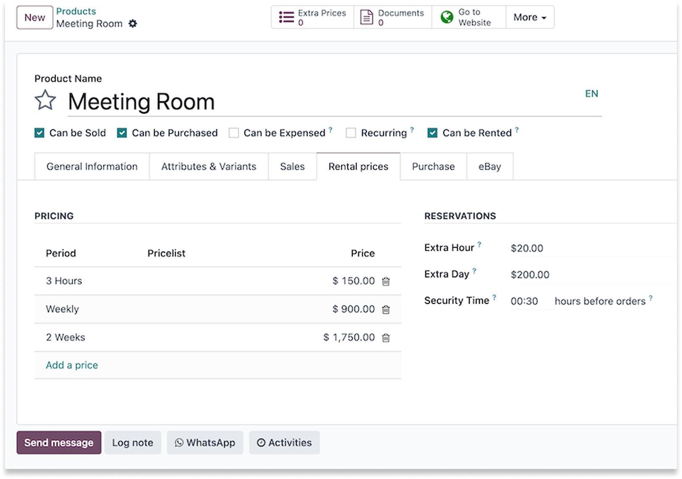Image resolution: width=682 pixels, height=479 pixels.
Task: Delete the 3 Hours price row
Action: click(386, 282)
